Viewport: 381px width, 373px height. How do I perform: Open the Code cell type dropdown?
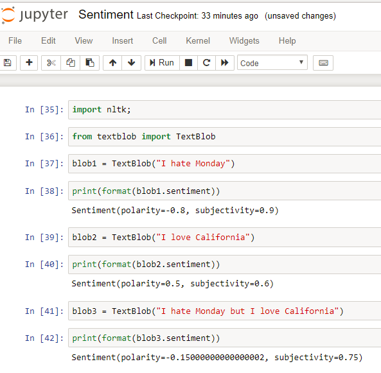click(x=272, y=63)
